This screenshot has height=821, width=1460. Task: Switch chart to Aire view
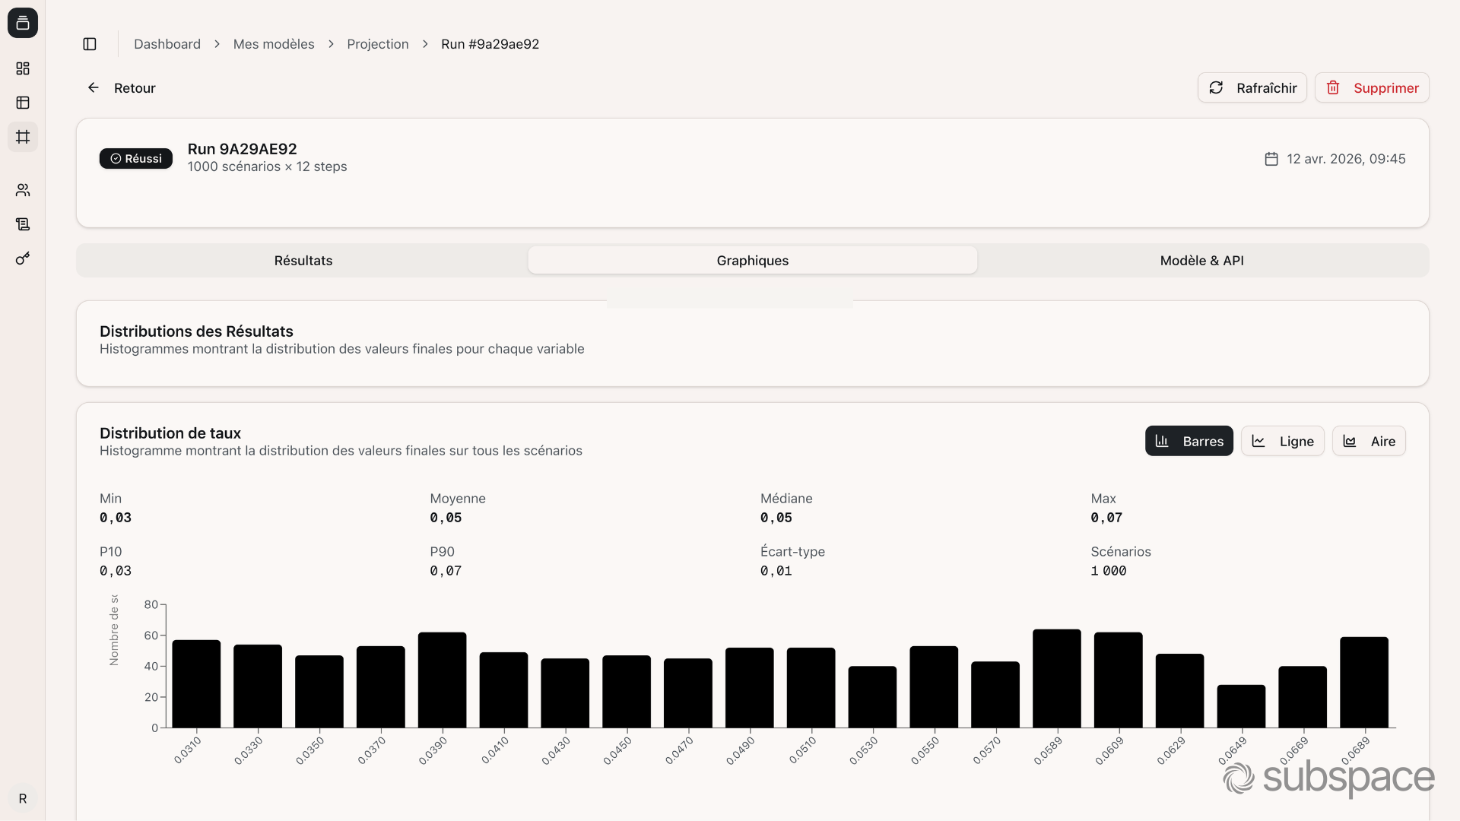pos(1369,441)
